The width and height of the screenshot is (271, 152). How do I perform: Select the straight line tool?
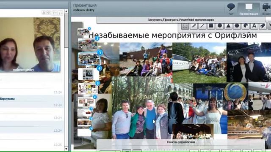coord(202,26)
